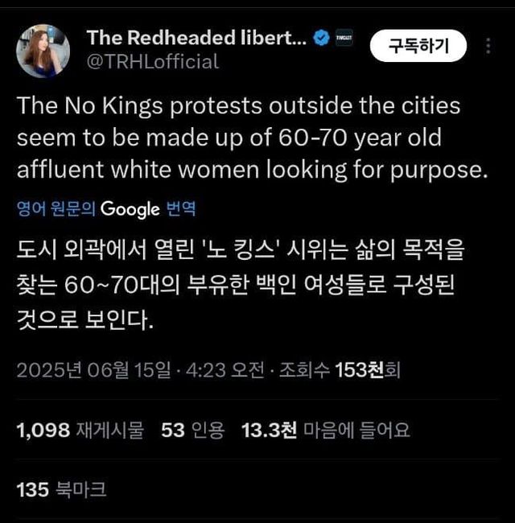Click the 2025년 06월 15일 post date

[x=93, y=370]
